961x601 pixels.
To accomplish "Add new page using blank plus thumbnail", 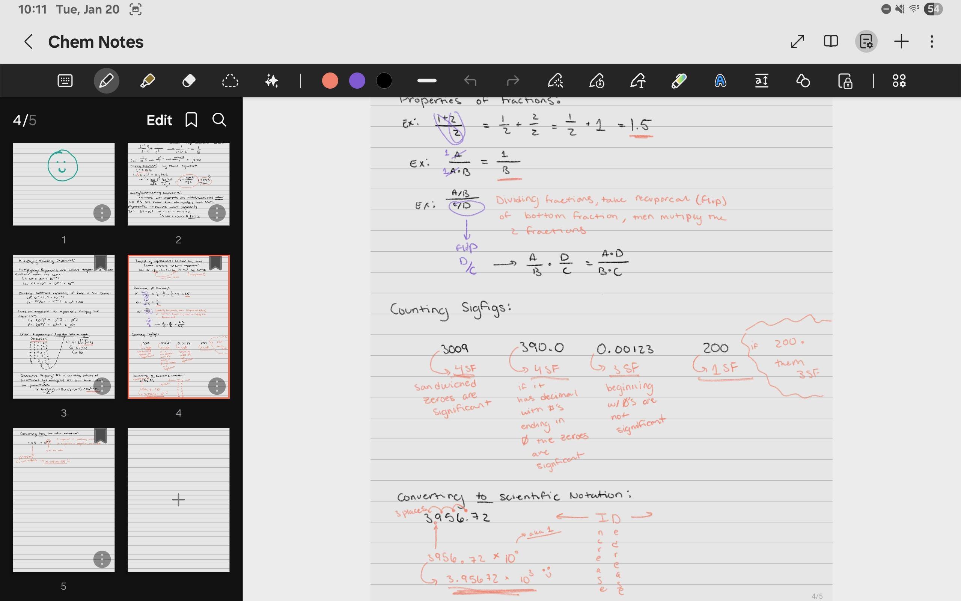I will pyautogui.click(x=178, y=500).
